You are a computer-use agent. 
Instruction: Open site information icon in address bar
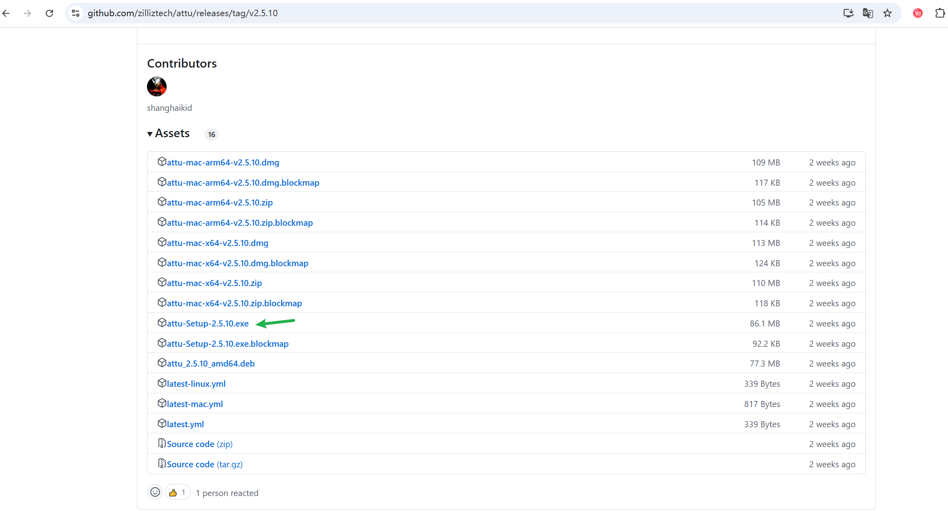pos(76,13)
